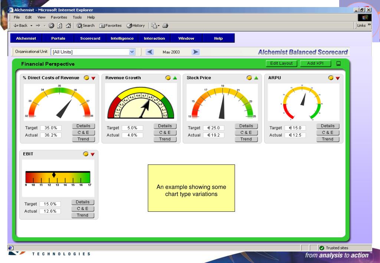Go to next month arrow
Viewport: 380px width, 263px height.
(195, 52)
